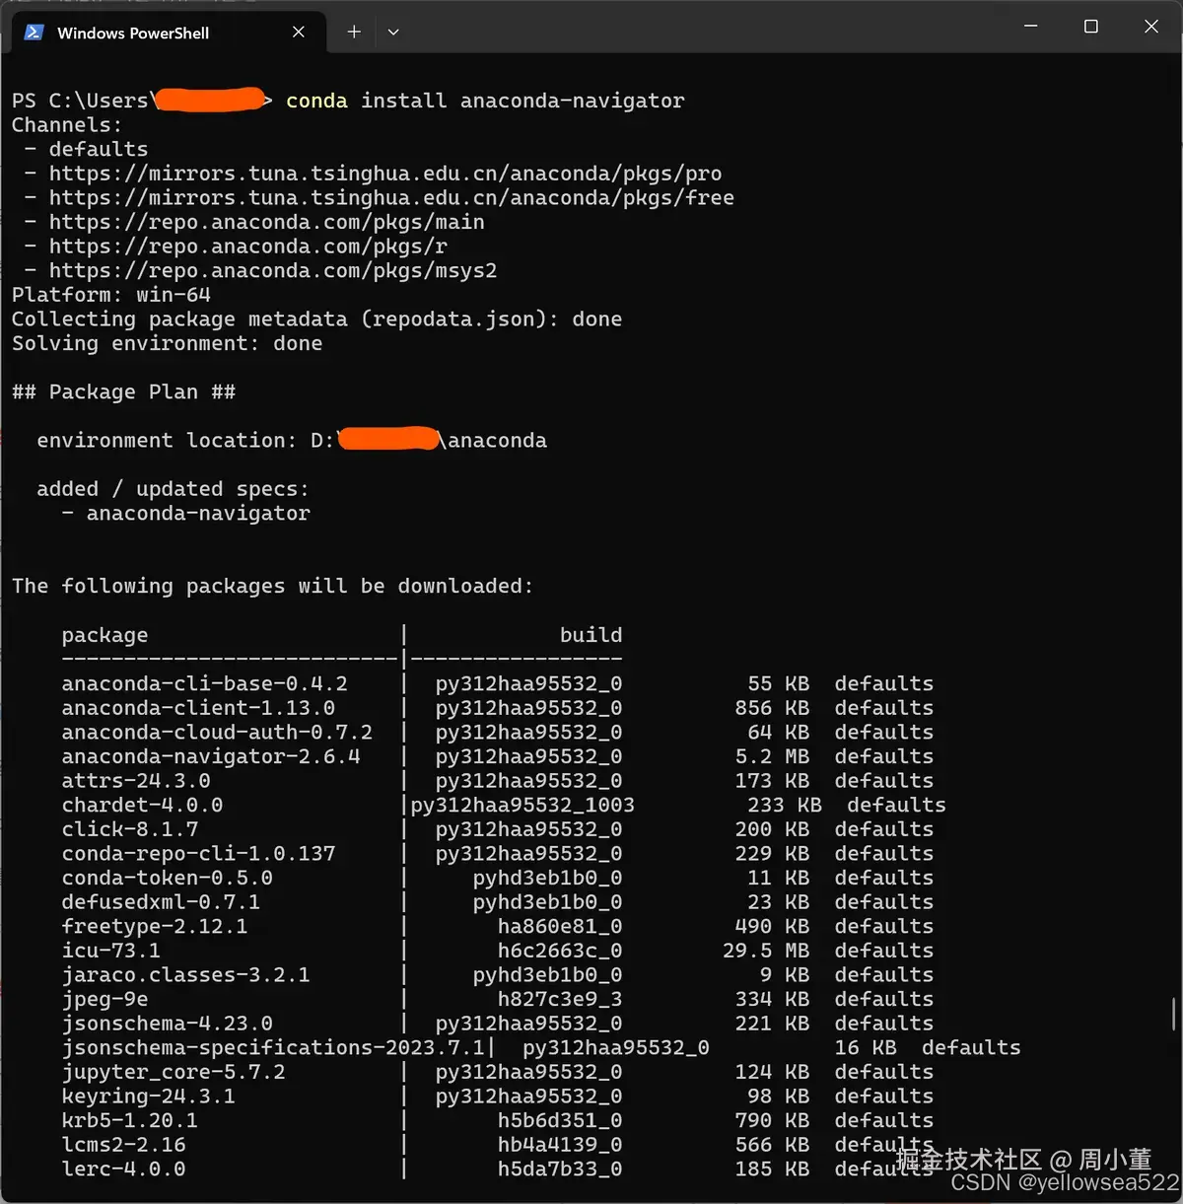Click 'defusedxml-0.7.1' package name
Screen dimensions: 1183x1204
161,902
